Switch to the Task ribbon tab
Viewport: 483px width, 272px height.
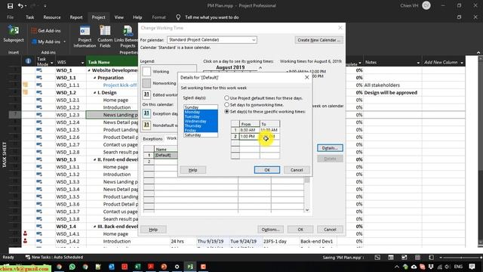30,17
